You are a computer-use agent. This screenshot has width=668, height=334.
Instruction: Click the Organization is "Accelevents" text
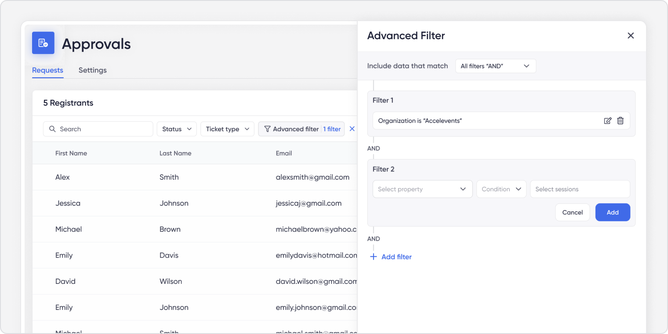(x=420, y=121)
